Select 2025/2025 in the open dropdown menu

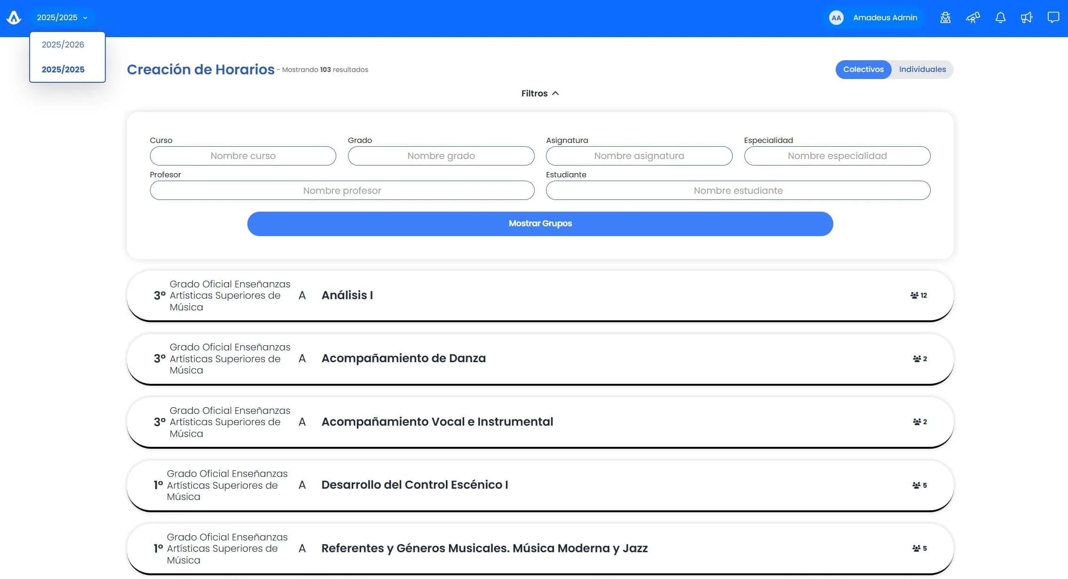click(63, 69)
